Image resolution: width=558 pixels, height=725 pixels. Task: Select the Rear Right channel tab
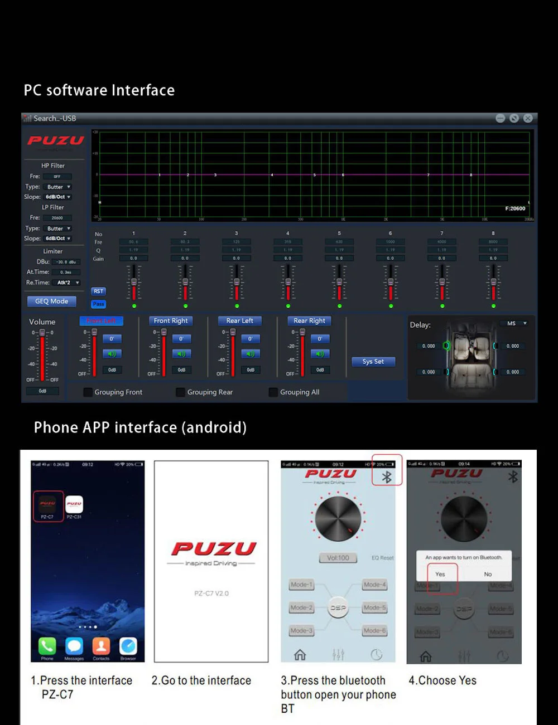[x=309, y=320]
